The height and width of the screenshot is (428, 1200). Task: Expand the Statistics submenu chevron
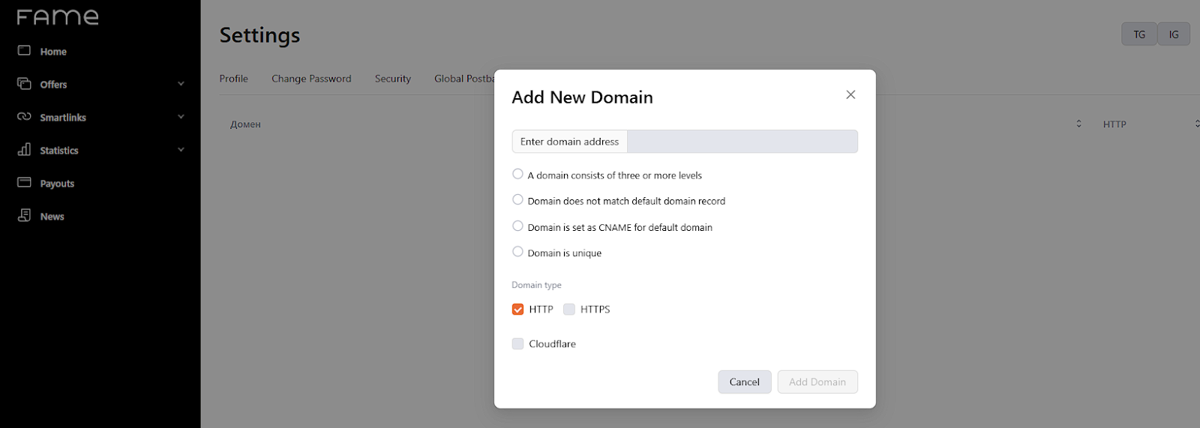click(x=181, y=150)
